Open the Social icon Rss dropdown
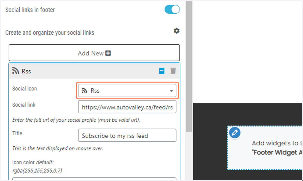This screenshot has width=303, height=181. [x=127, y=91]
